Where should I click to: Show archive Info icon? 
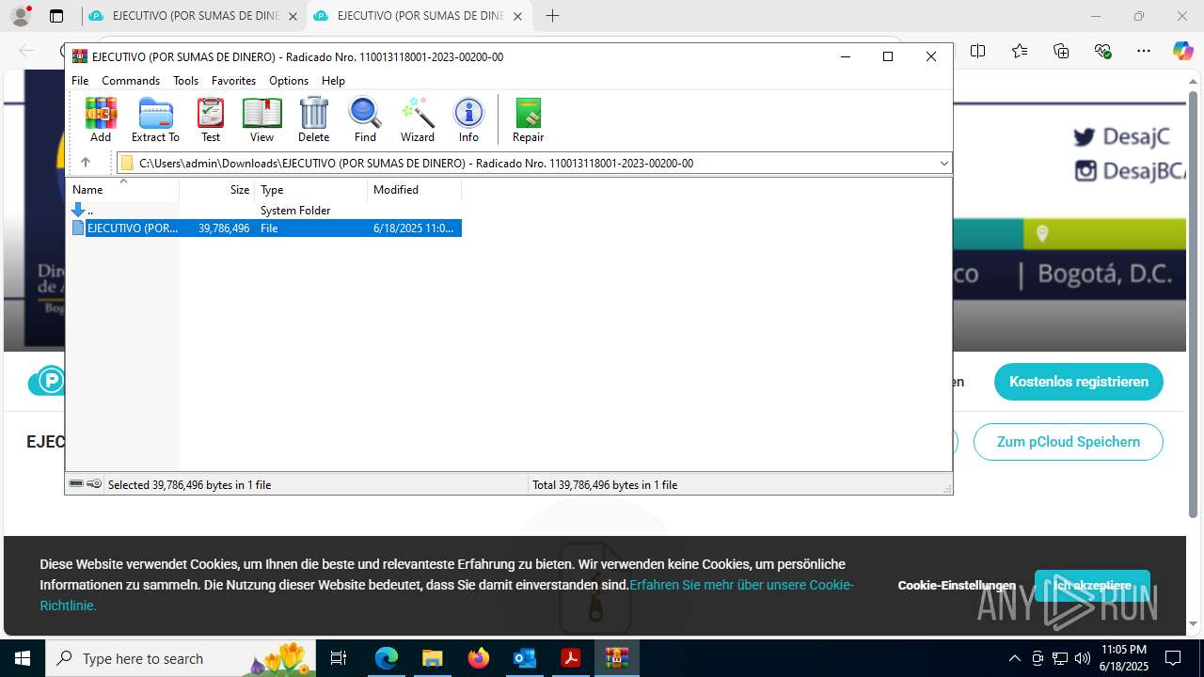468,119
